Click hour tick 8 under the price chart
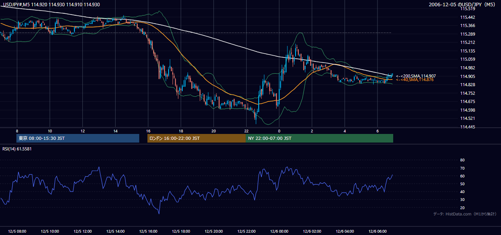Screen dimensions: 501x235 pos(17,131)
